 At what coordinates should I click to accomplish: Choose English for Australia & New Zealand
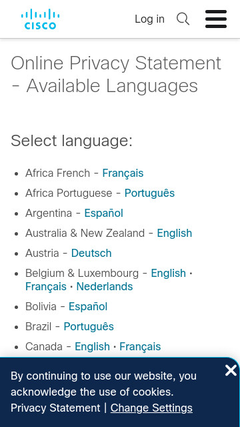coord(175,233)
